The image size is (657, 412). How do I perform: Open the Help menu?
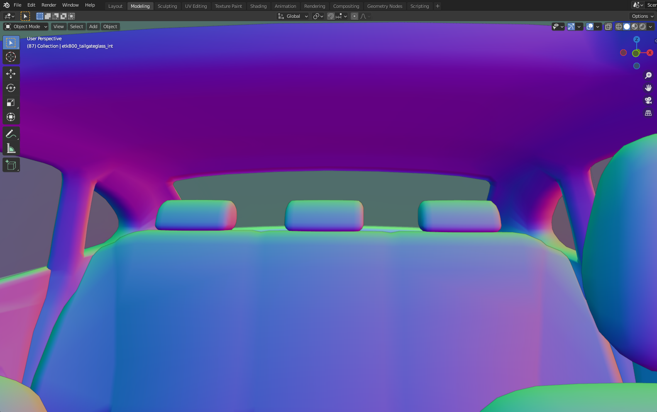pos(90,5)
